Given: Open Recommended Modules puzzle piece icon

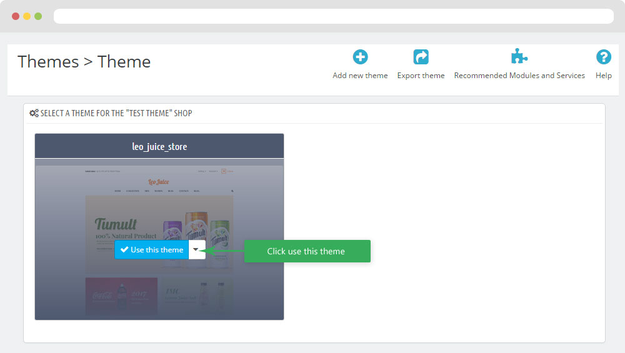Looking at the screenshot, I should [519, 57].
